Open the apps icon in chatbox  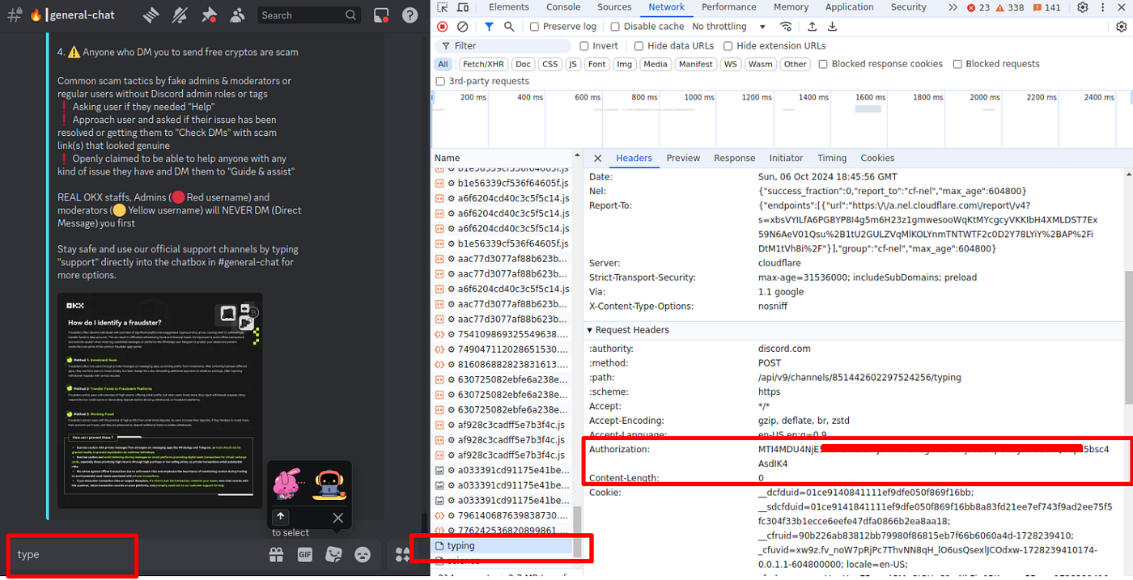point(402,554)
